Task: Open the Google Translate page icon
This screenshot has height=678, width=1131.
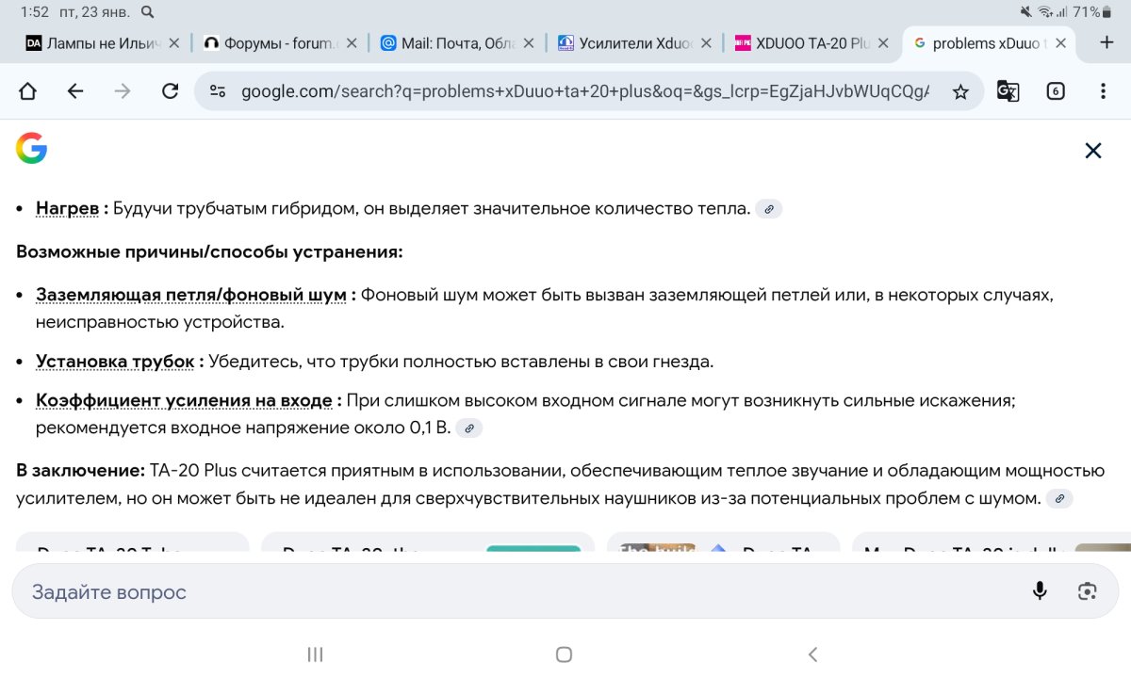Action: tap(1008, 91)
